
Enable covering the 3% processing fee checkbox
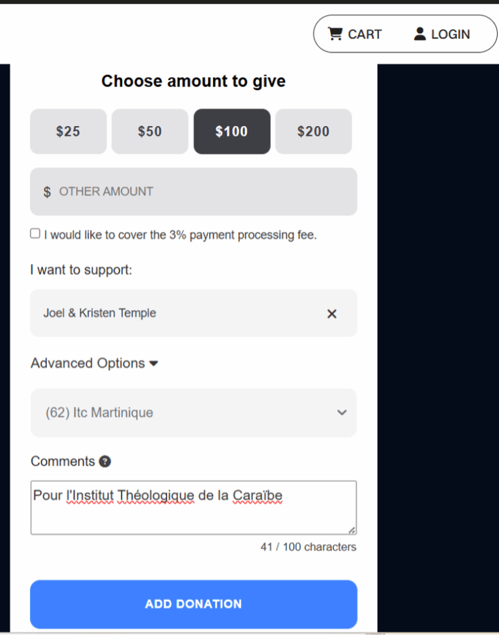pyautogui.click(x=35, y=234)
